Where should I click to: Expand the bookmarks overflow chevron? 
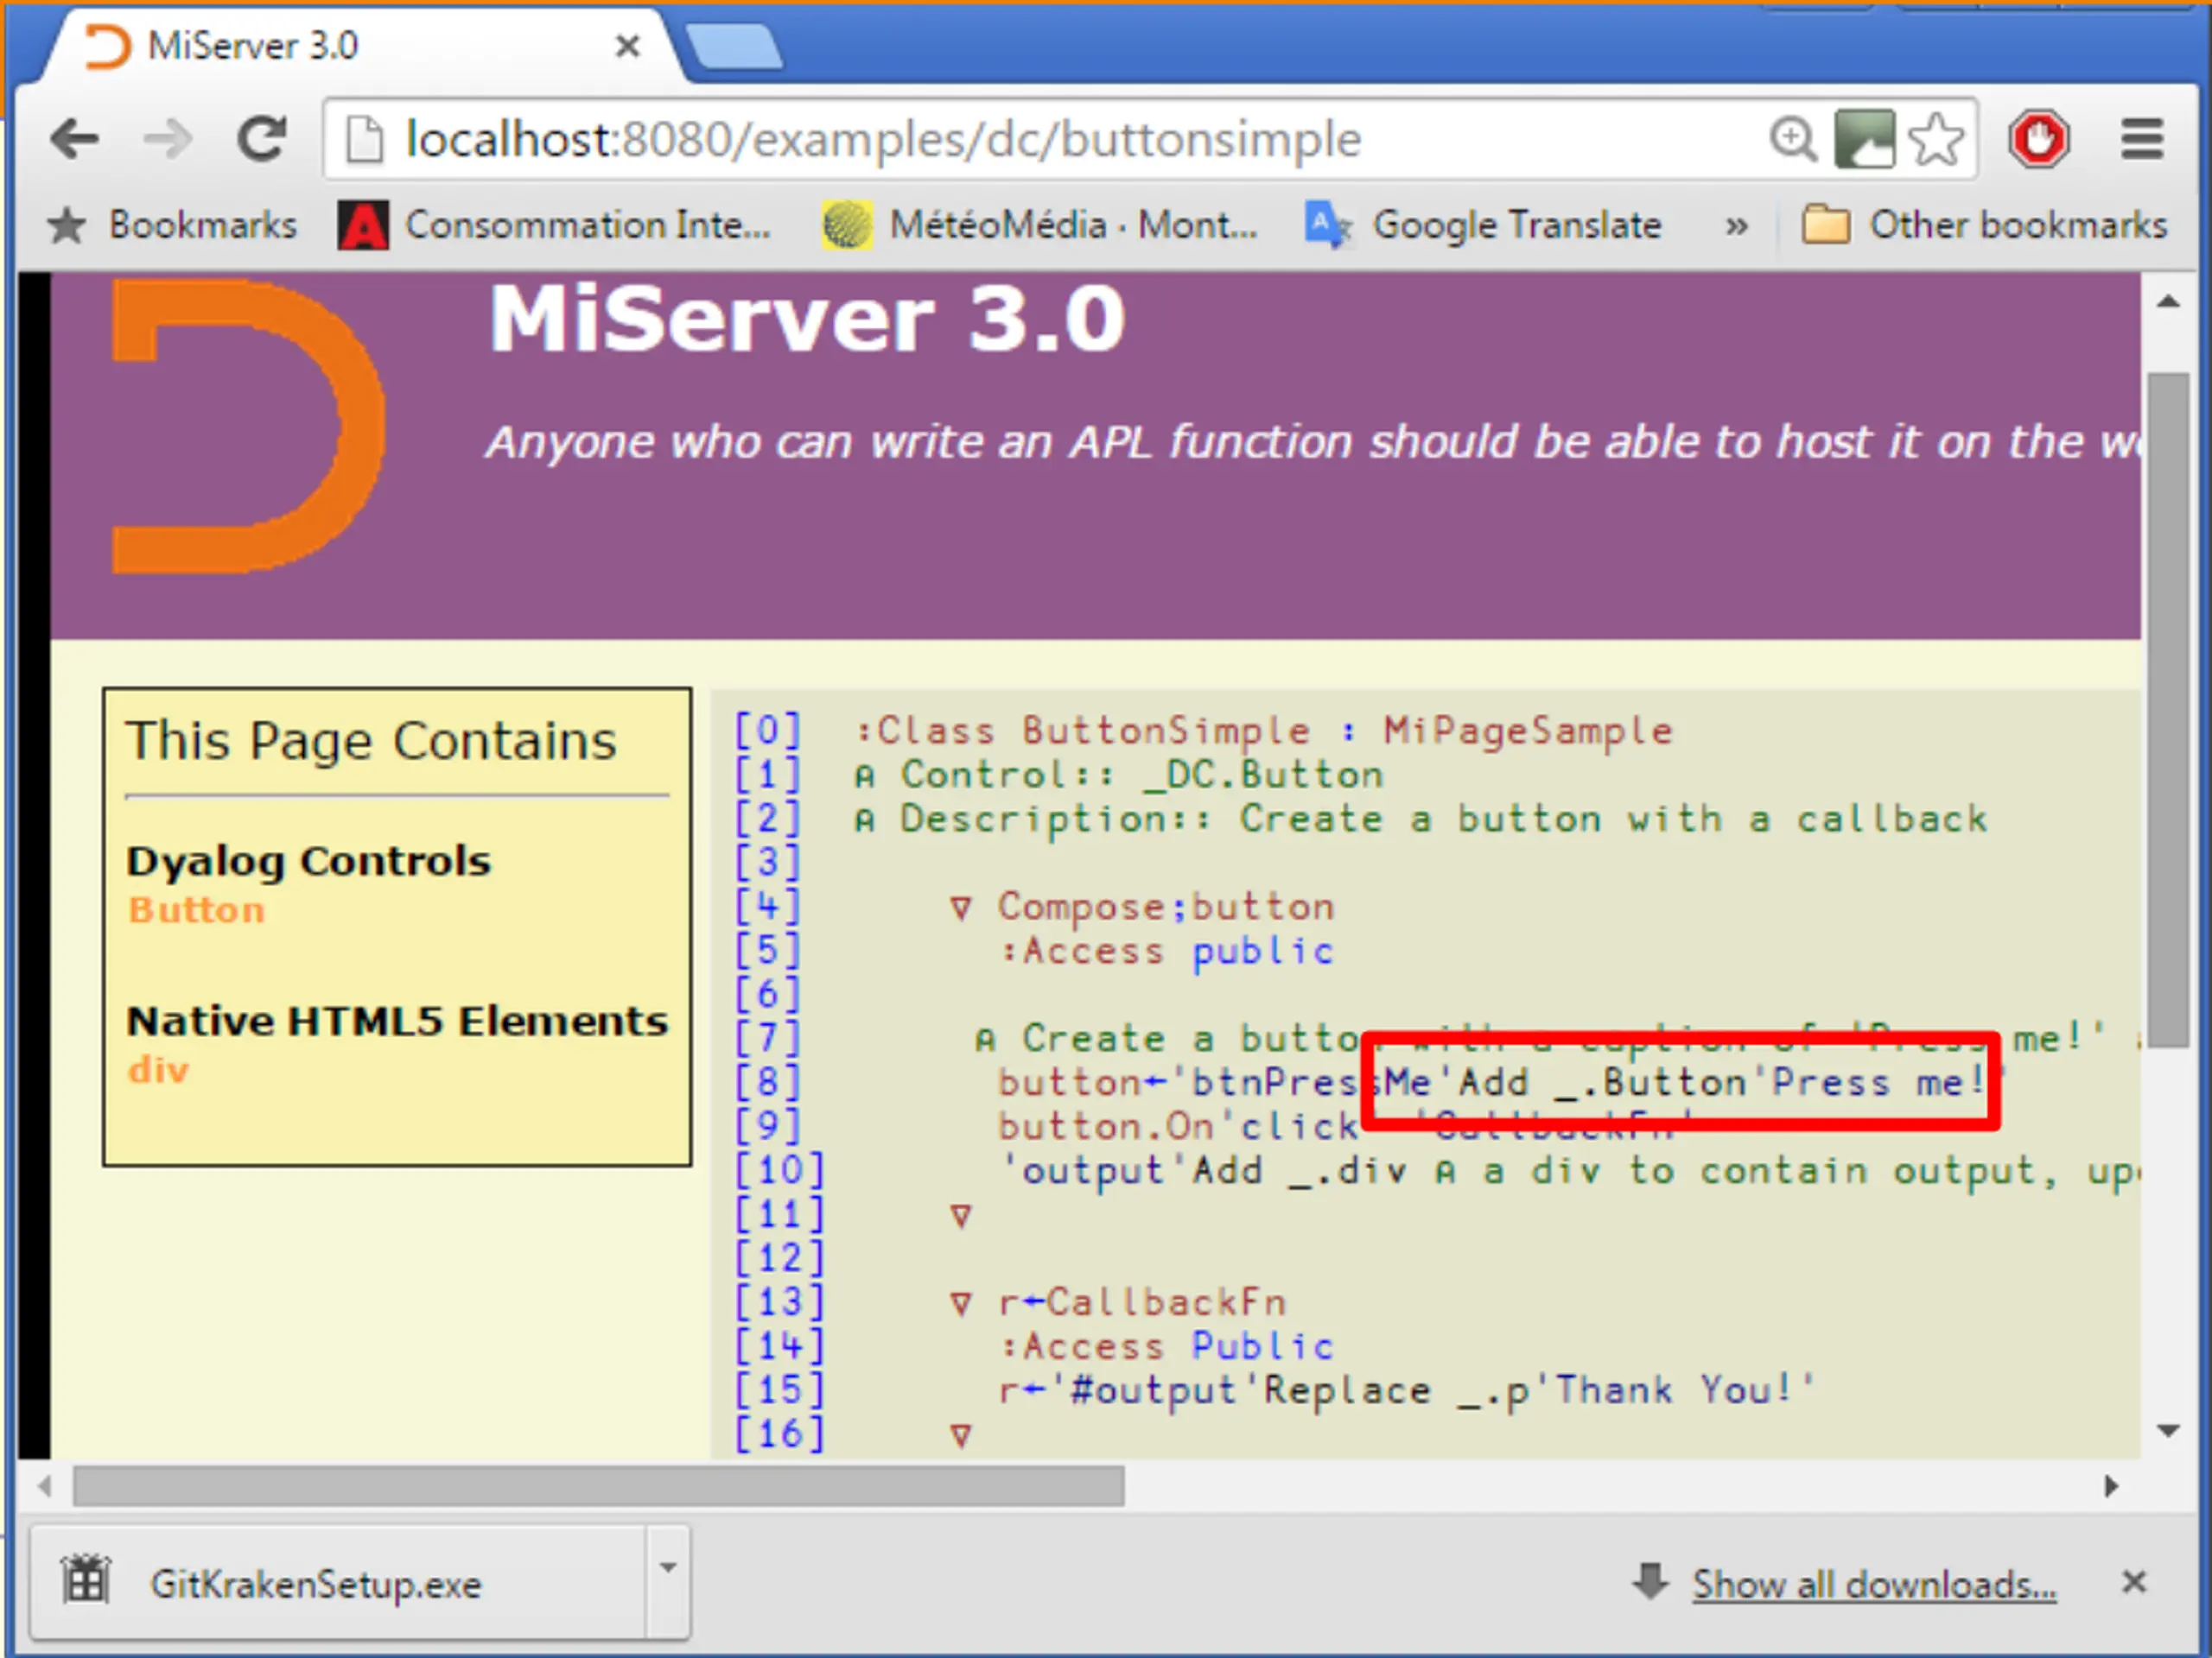[1737, 226]
